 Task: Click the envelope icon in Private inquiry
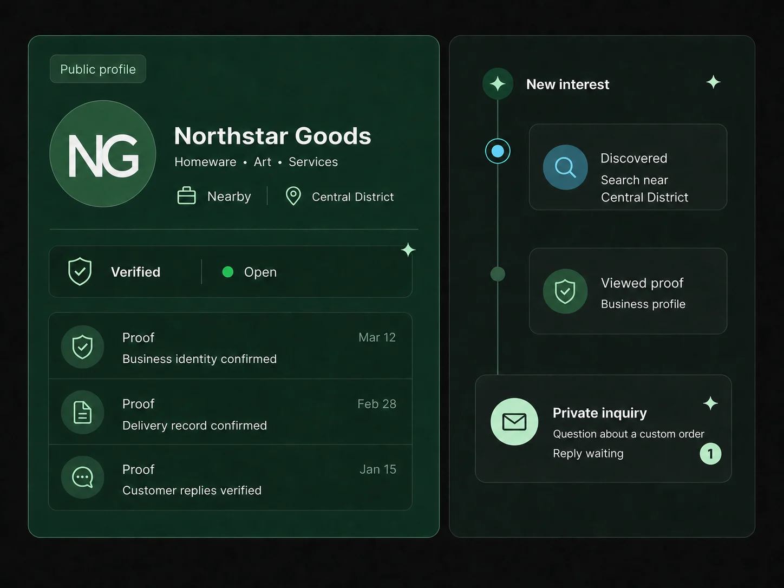tap(514, 422)
